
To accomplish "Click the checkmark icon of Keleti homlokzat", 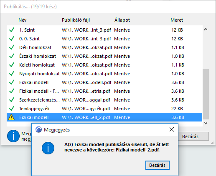I will point(12,65).
